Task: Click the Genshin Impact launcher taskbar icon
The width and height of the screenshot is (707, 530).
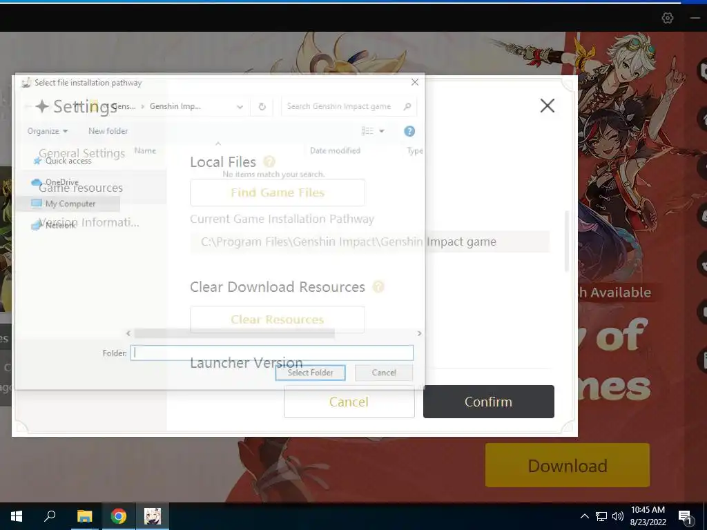Action: 153,516
